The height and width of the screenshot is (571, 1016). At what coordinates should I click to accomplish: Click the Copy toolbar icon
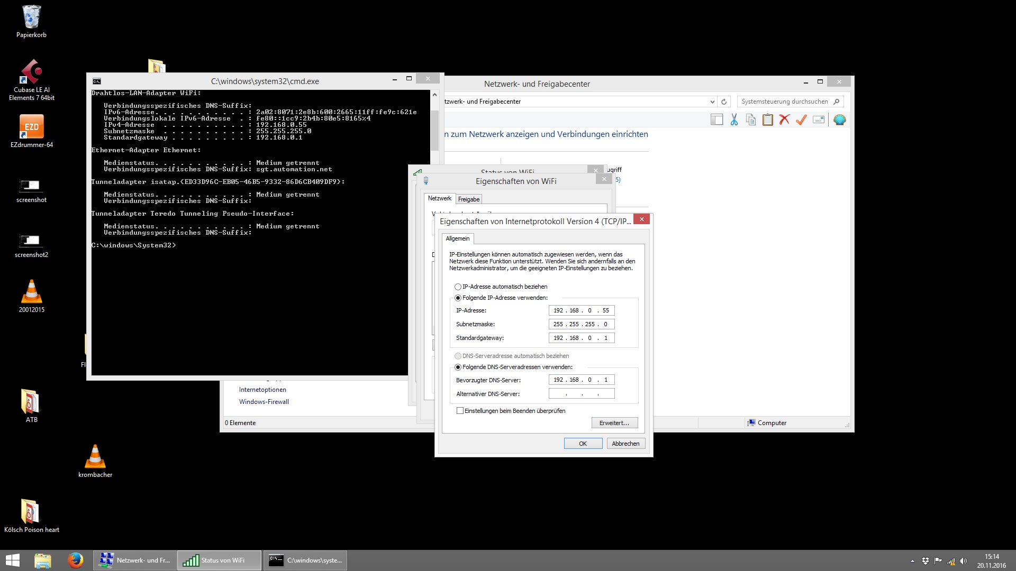750,120
